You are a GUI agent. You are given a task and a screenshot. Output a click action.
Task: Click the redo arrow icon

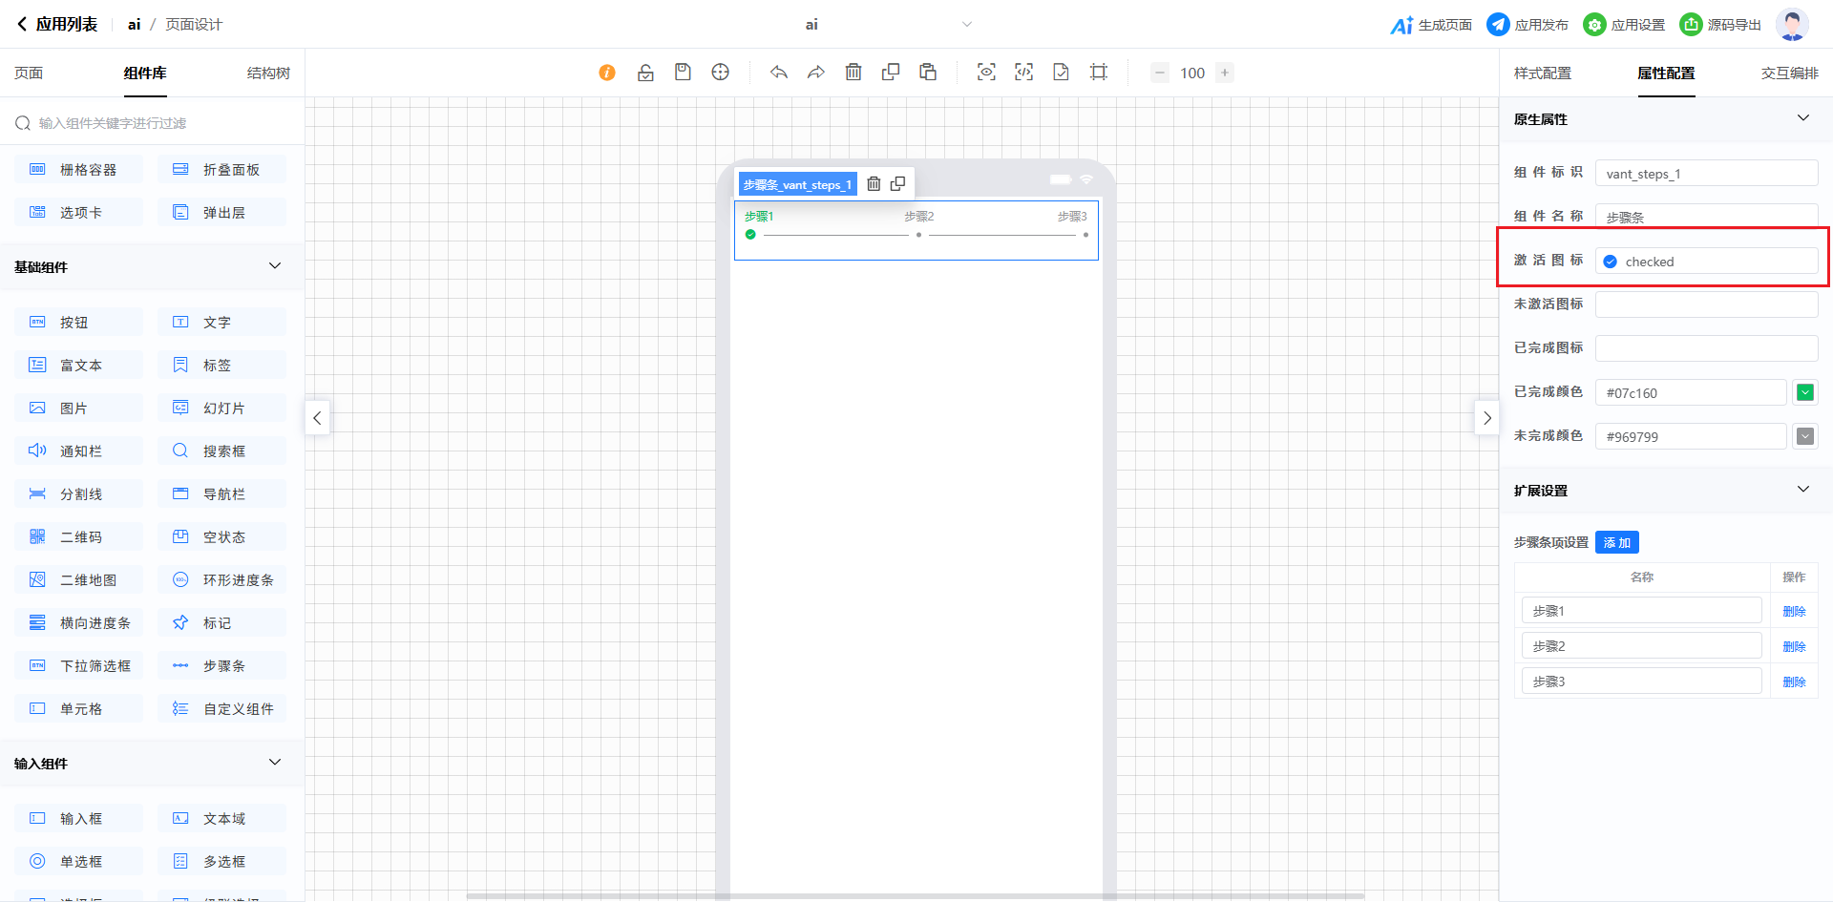point(816,73)
